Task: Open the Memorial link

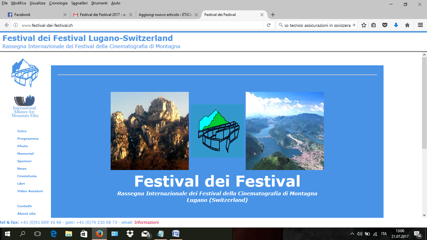Action: click(x=25, y=154)
